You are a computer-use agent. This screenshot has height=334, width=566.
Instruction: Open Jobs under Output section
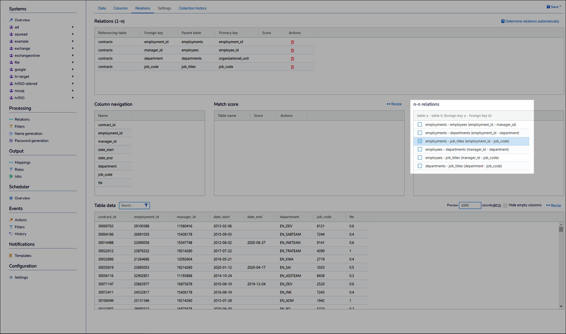(18, 177)
